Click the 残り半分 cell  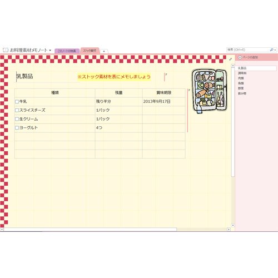118,102
